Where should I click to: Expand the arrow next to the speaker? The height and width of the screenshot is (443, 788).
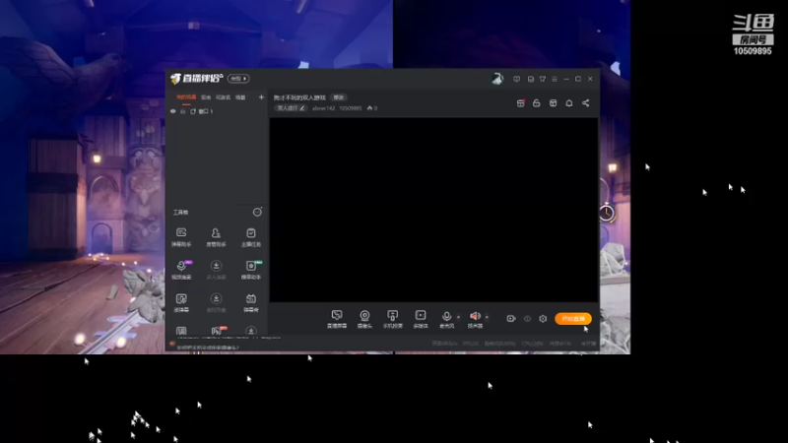coord(487,317)
